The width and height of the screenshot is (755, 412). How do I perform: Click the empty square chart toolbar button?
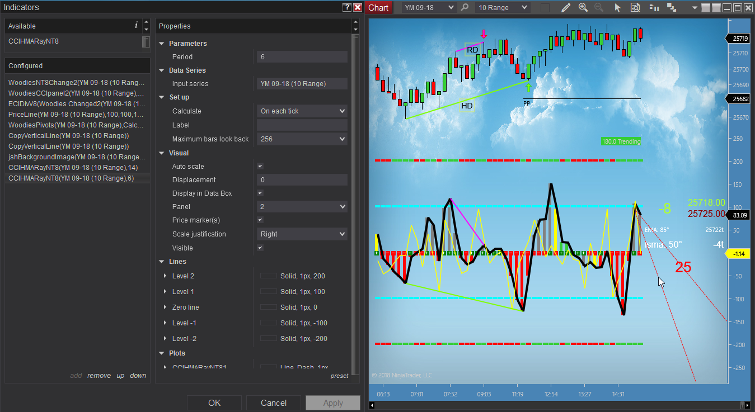(545, 7)
